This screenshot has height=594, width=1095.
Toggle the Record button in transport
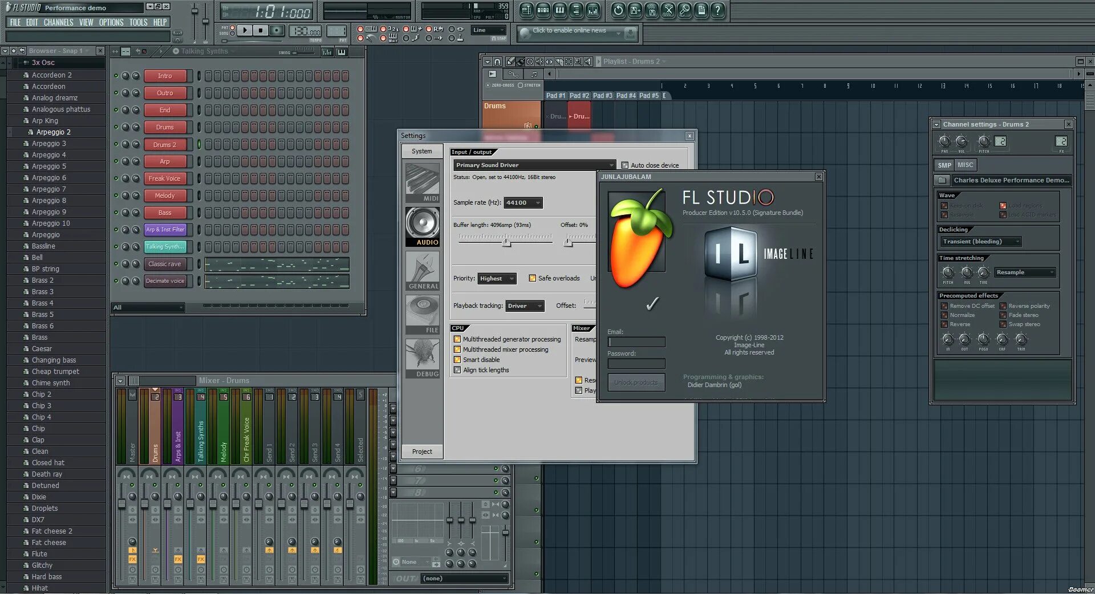click(277, 30)
